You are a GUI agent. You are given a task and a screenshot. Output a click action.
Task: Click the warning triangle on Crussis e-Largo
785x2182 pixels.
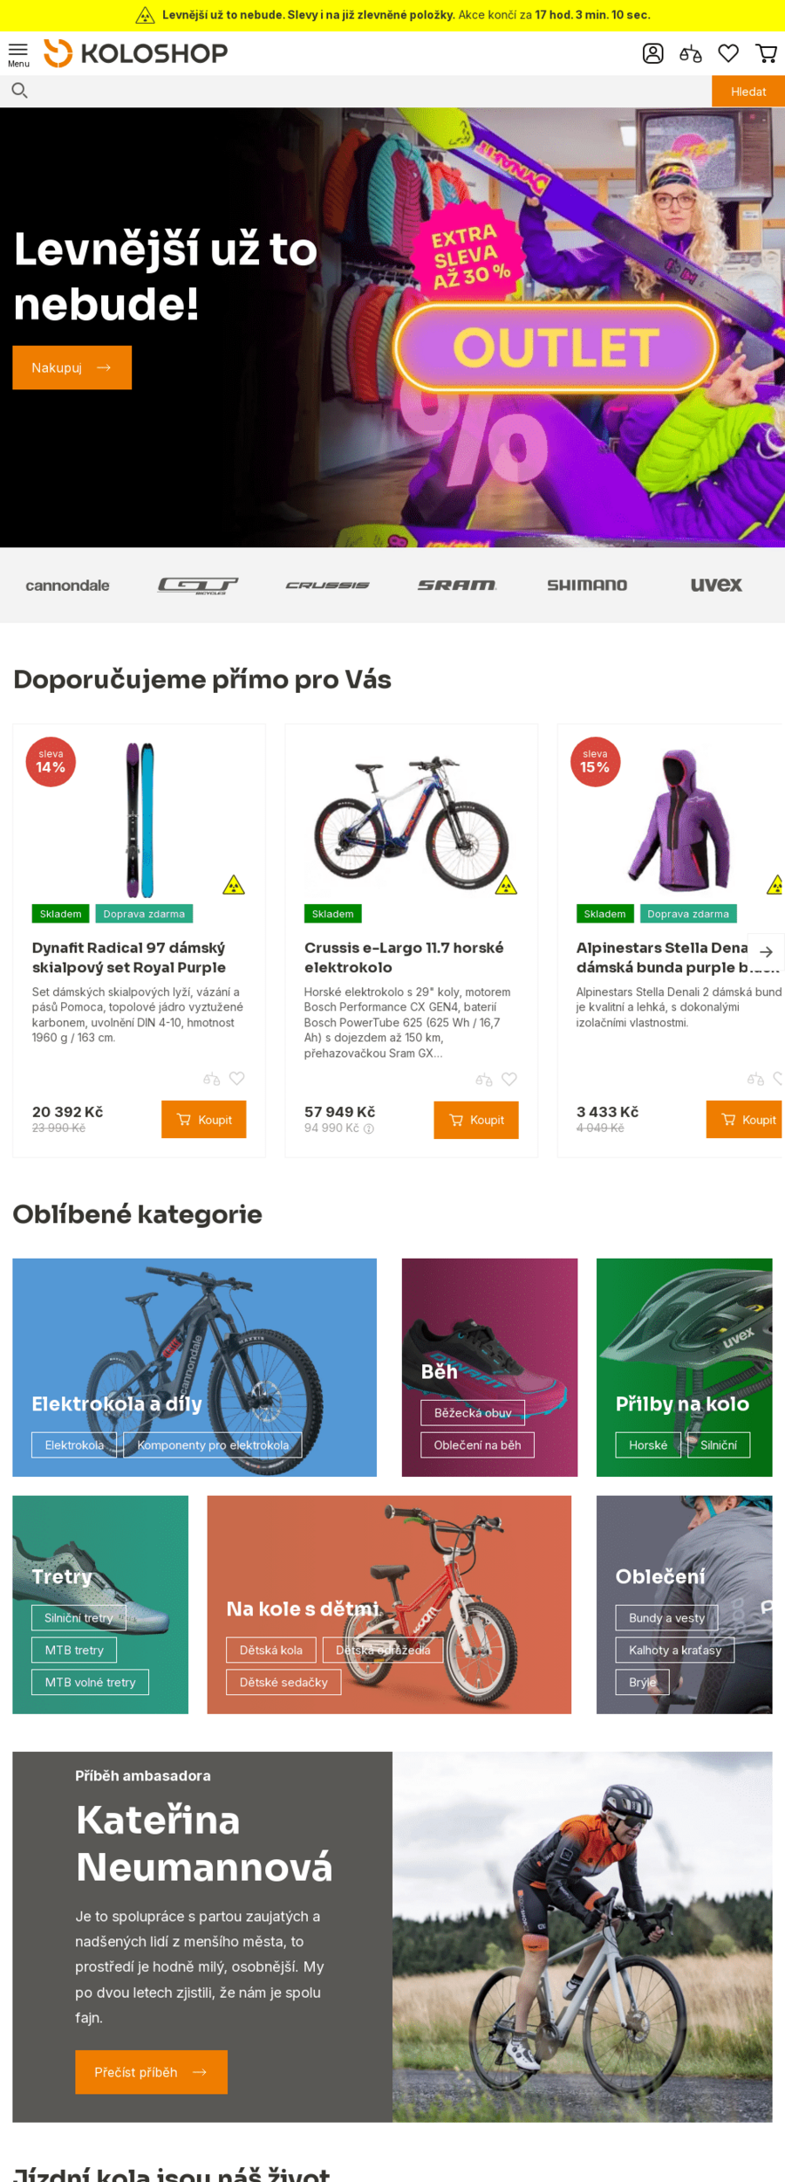(x=506, y=885)
